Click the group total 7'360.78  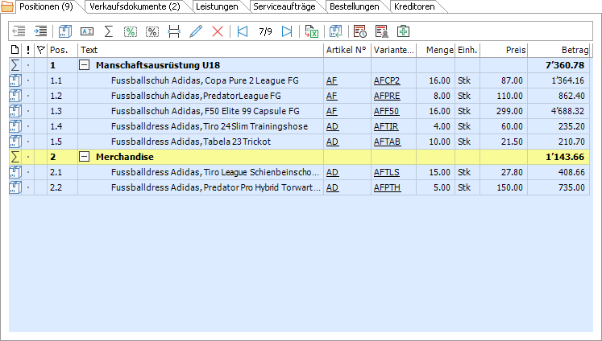click(x=565, y=65)
